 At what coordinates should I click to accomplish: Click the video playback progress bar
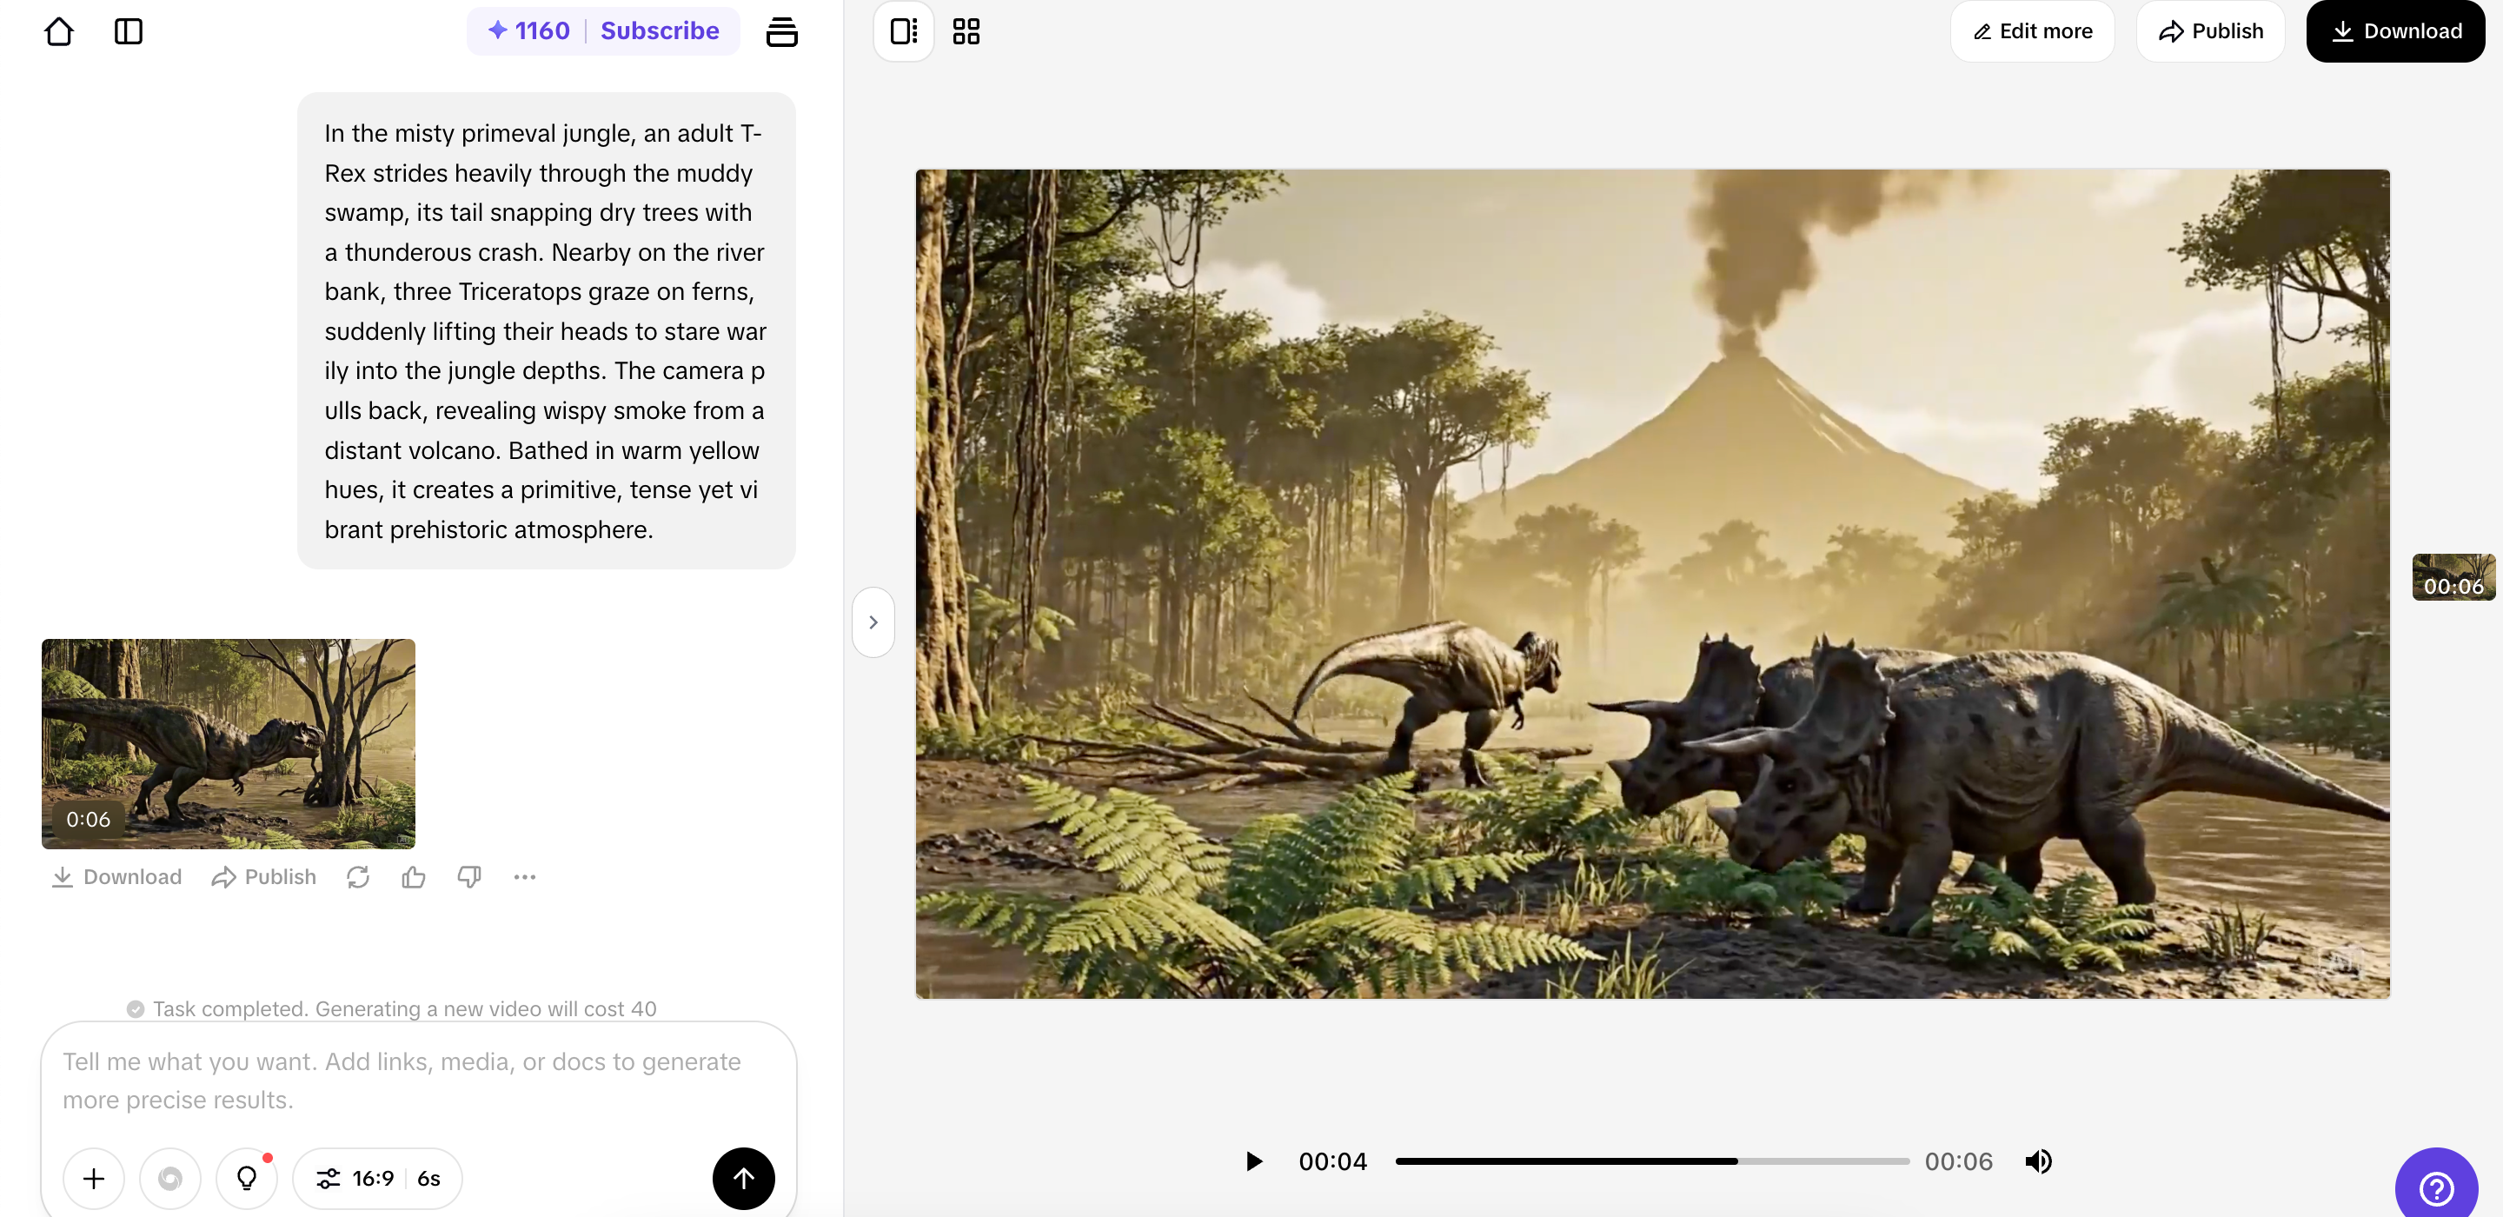click(x=1651, y=1160)
